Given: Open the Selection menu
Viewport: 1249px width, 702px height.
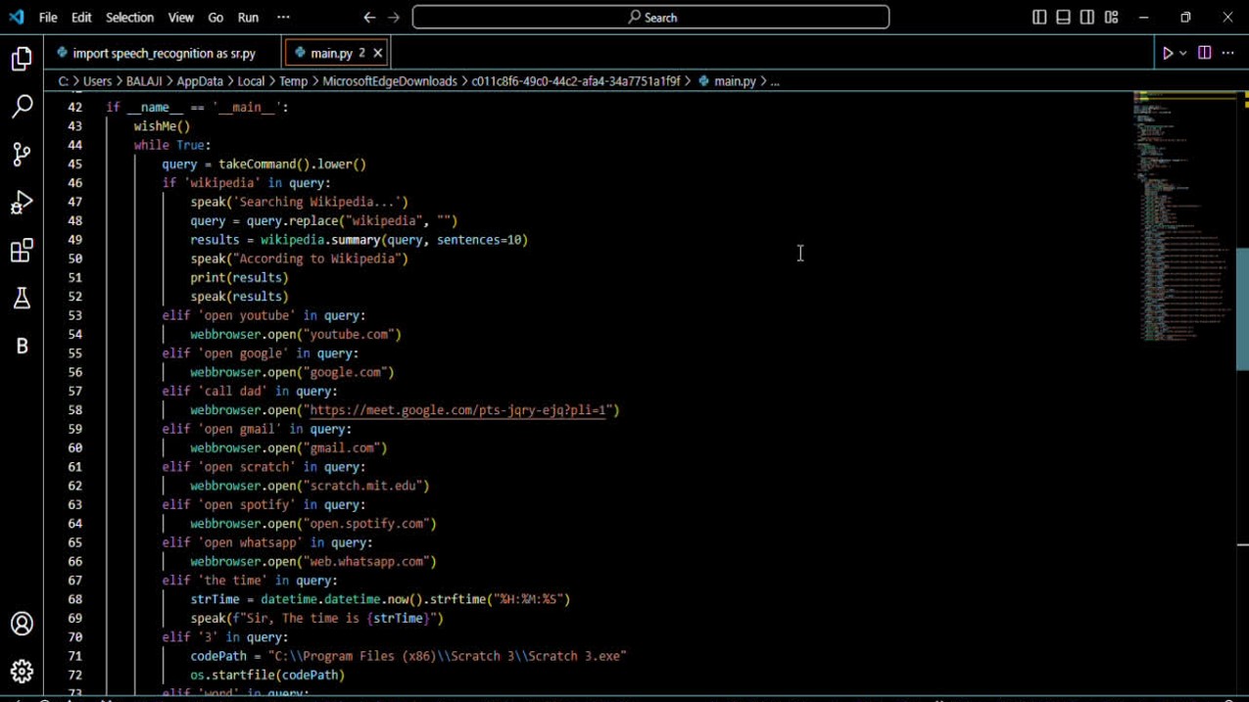Looking at the screenshot, I should pos(129,18).
